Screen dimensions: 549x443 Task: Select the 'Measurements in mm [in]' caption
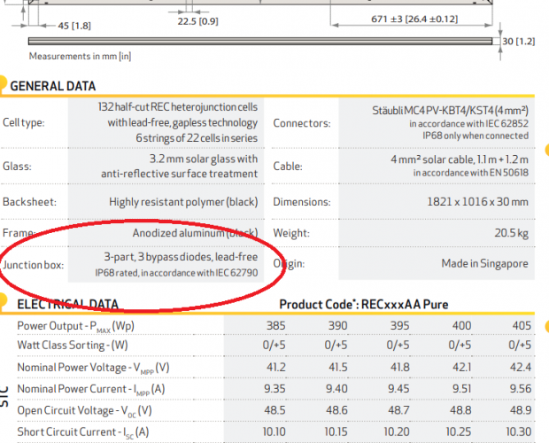[x=81, y=56]
